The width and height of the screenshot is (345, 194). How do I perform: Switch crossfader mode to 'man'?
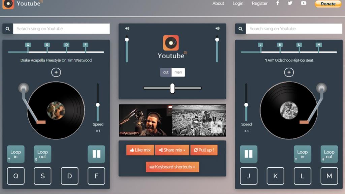pyautogui.click(x=178, y=72)
